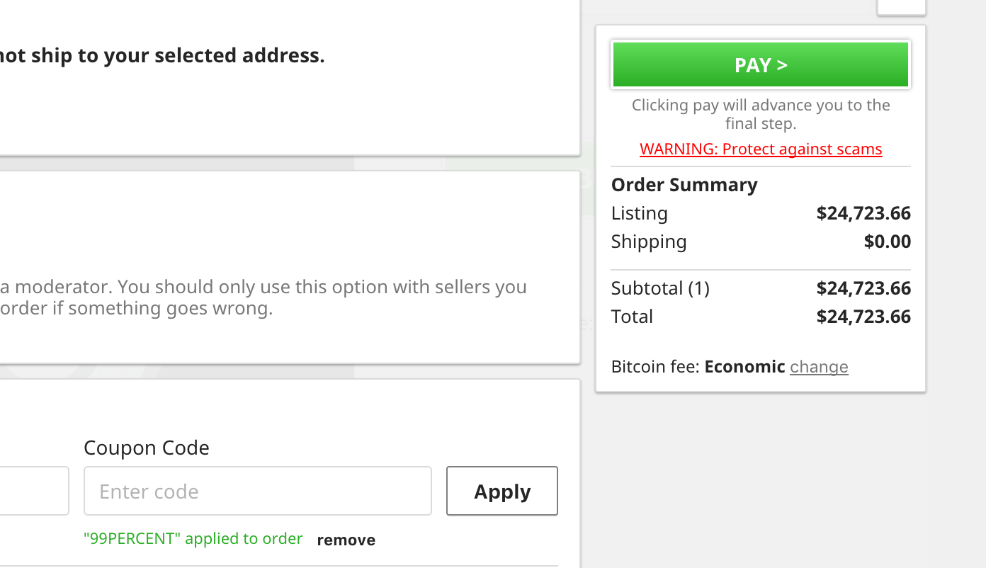Viewport: 986px width, 568px height.
Task: Click the Subtotal line in Order Summary
Action: point(660,288)
